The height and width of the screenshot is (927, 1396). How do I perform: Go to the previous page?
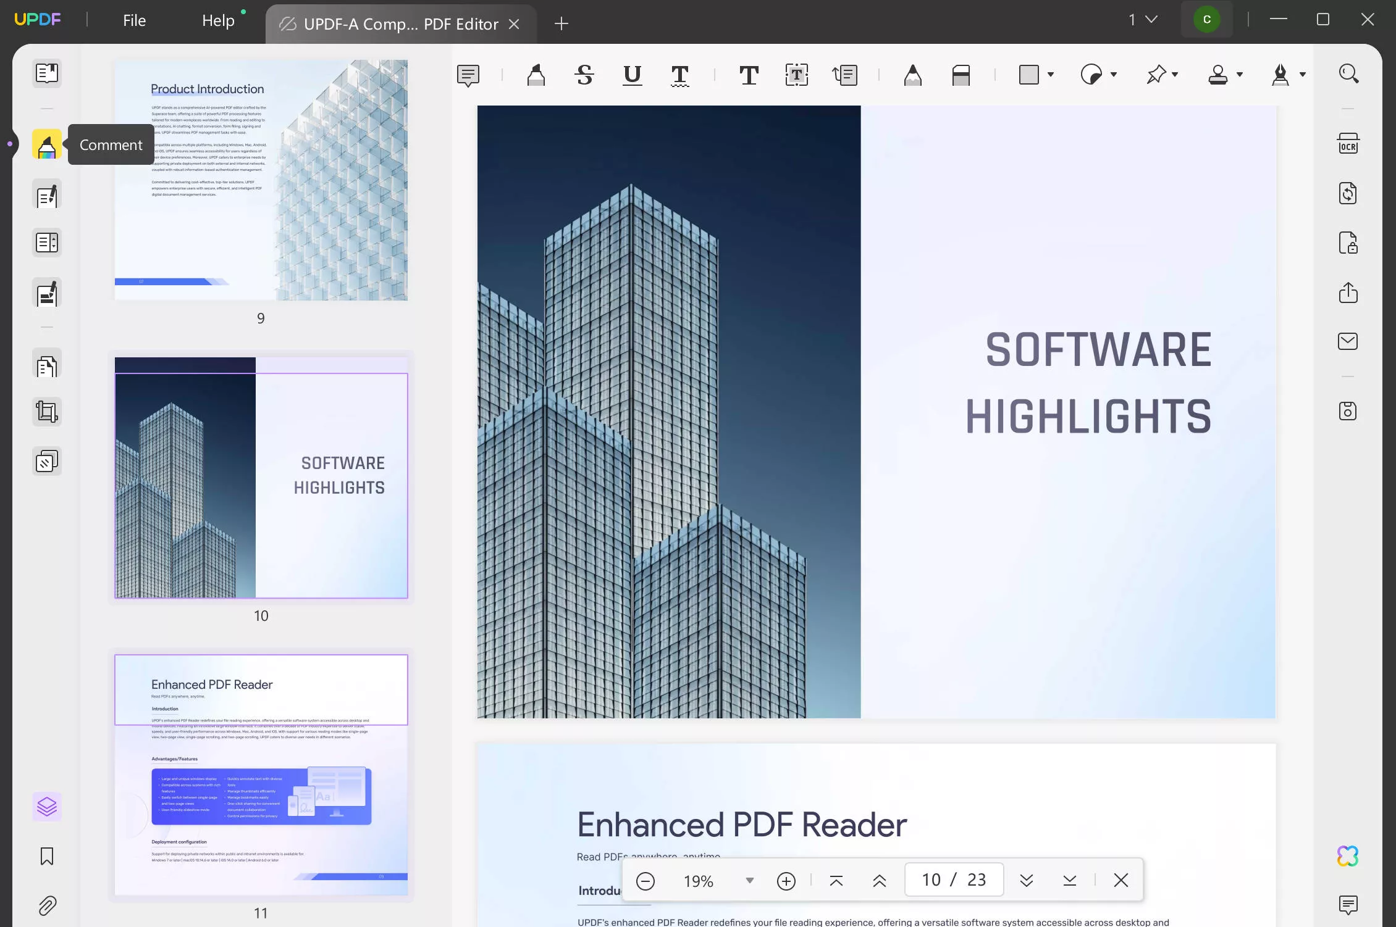point(880,881)
